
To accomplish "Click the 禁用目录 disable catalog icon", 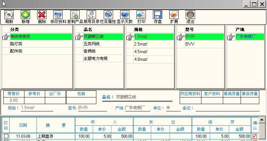I will click(91, 15).
